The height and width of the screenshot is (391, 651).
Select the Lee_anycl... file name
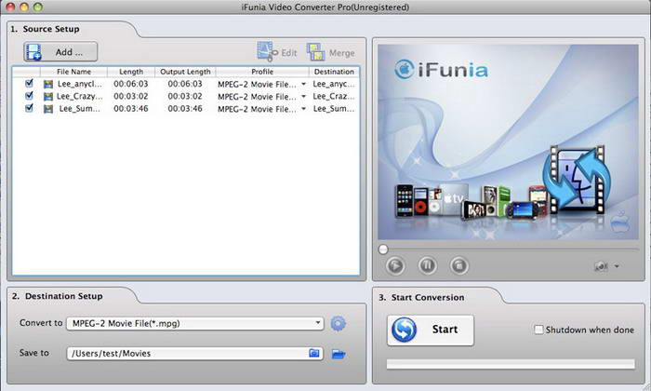(79, 84)
